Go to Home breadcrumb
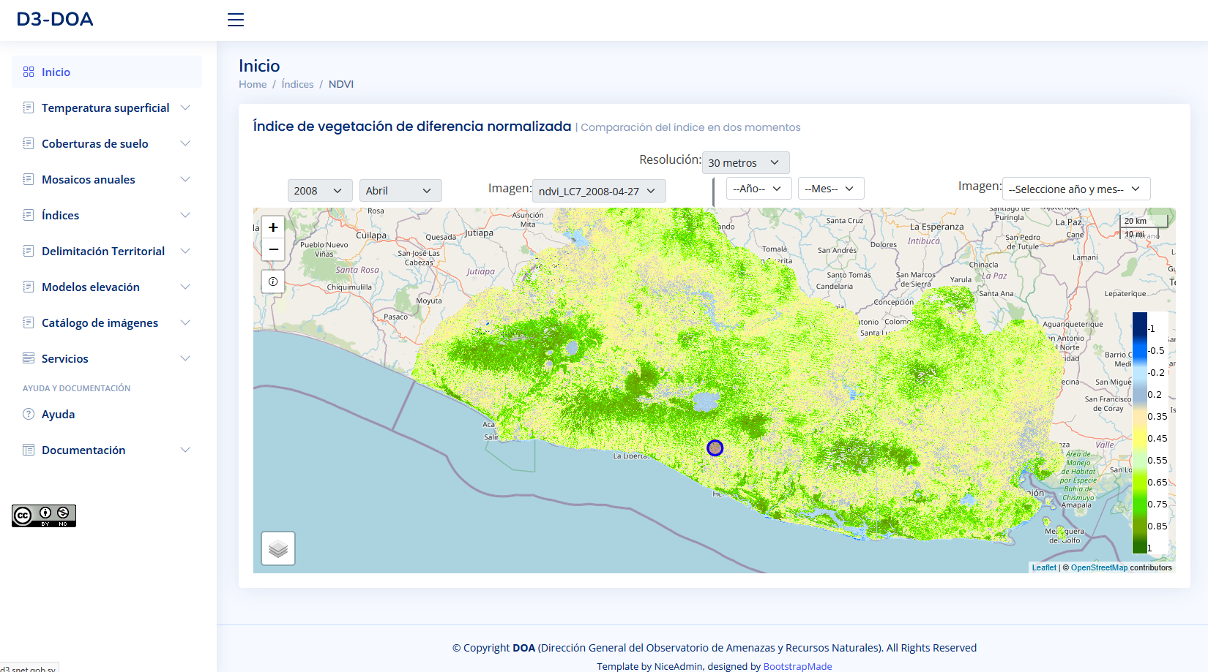This screenshot has height=672, width=1208. coord(253,84)
